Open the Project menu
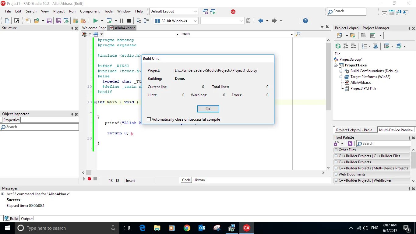This screenshot has width=416, height=234. [x=59, y=11]
